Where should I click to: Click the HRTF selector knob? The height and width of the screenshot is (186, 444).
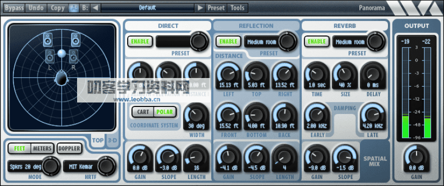pyautogui.click(x=107, y=166)
